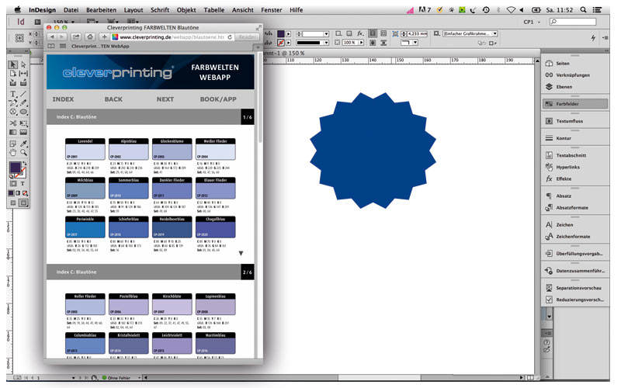This screenshot has width=621, height=388.
Task: Toggle formatting affects text button
Action: click(23, 183)
